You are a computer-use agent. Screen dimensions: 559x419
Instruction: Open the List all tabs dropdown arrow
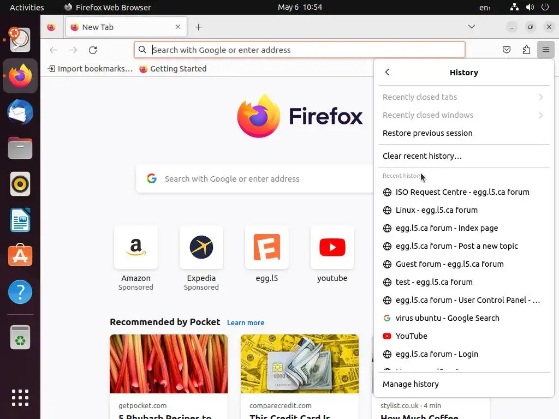[471, 27]
